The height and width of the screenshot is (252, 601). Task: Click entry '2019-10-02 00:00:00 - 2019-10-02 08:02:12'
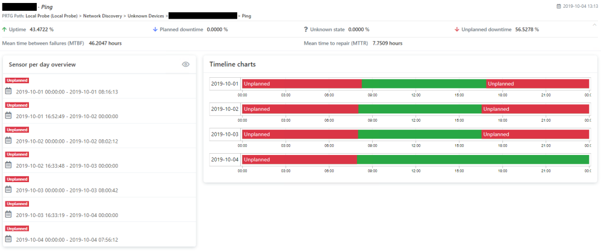pyautogui.click(x=67, y=141)
